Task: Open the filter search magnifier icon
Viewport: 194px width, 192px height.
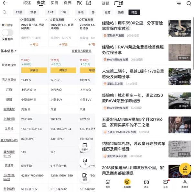Action: (x=5, y=12)
